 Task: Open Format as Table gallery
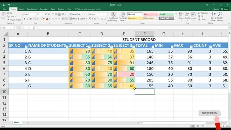click(123, 17)
